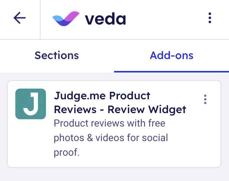
Task: Return to previous screen via arrow
Action: (x=20, y=18)
